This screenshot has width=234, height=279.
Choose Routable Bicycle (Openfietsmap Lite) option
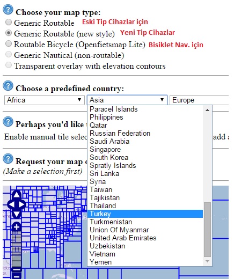[9, 43]
